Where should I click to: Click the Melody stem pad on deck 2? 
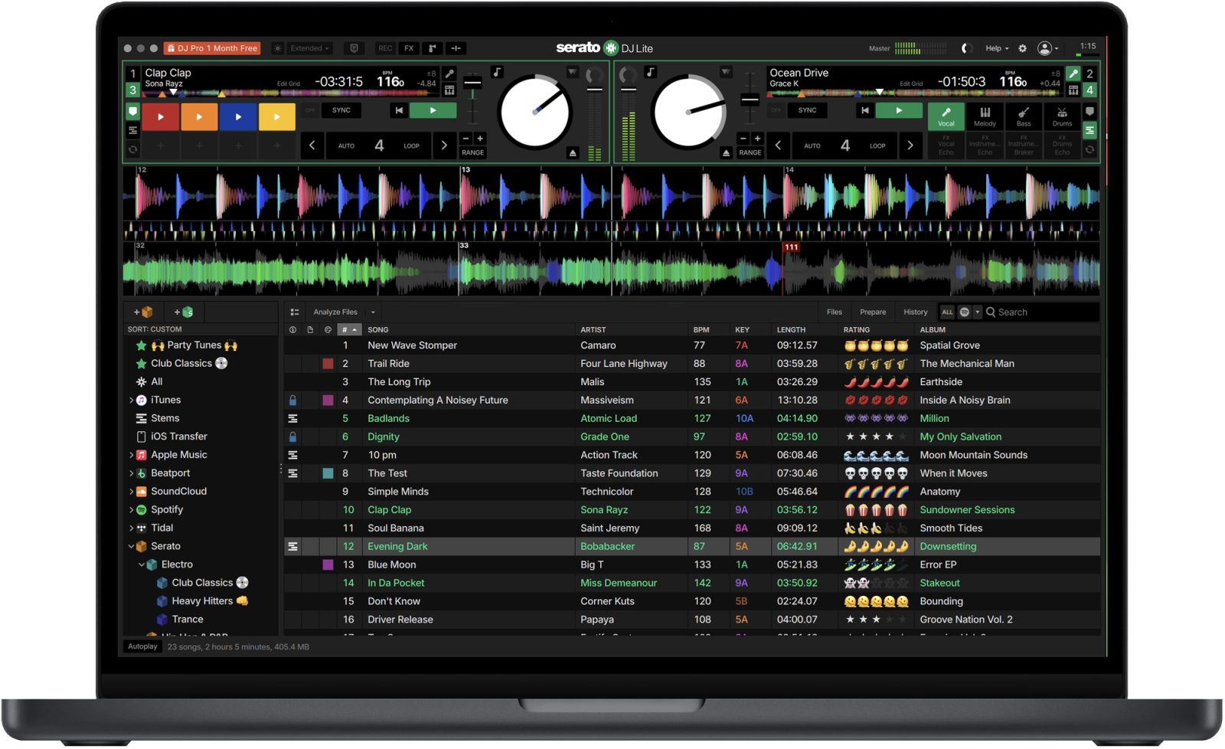point(985,116)
